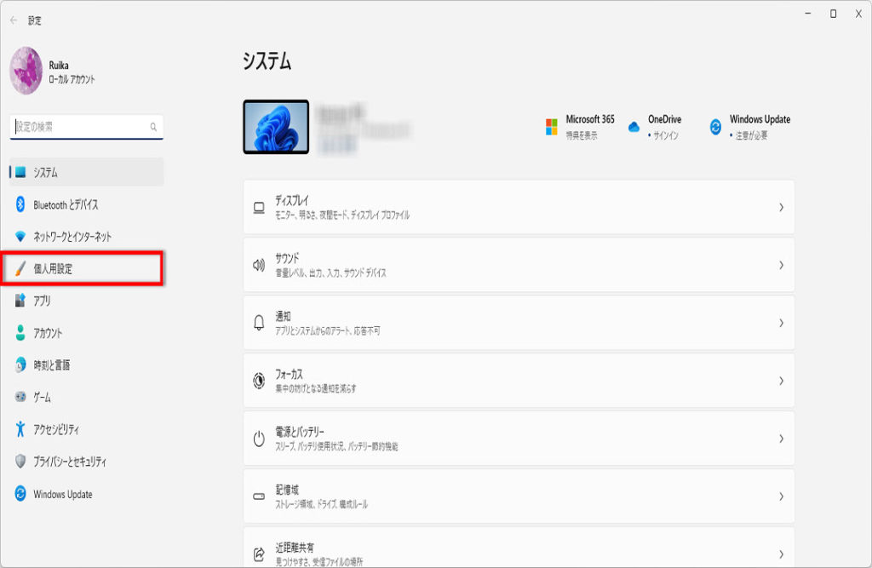
Task: Click the アクセシビリティ figure icon
Action: click(x=20, y=429)
